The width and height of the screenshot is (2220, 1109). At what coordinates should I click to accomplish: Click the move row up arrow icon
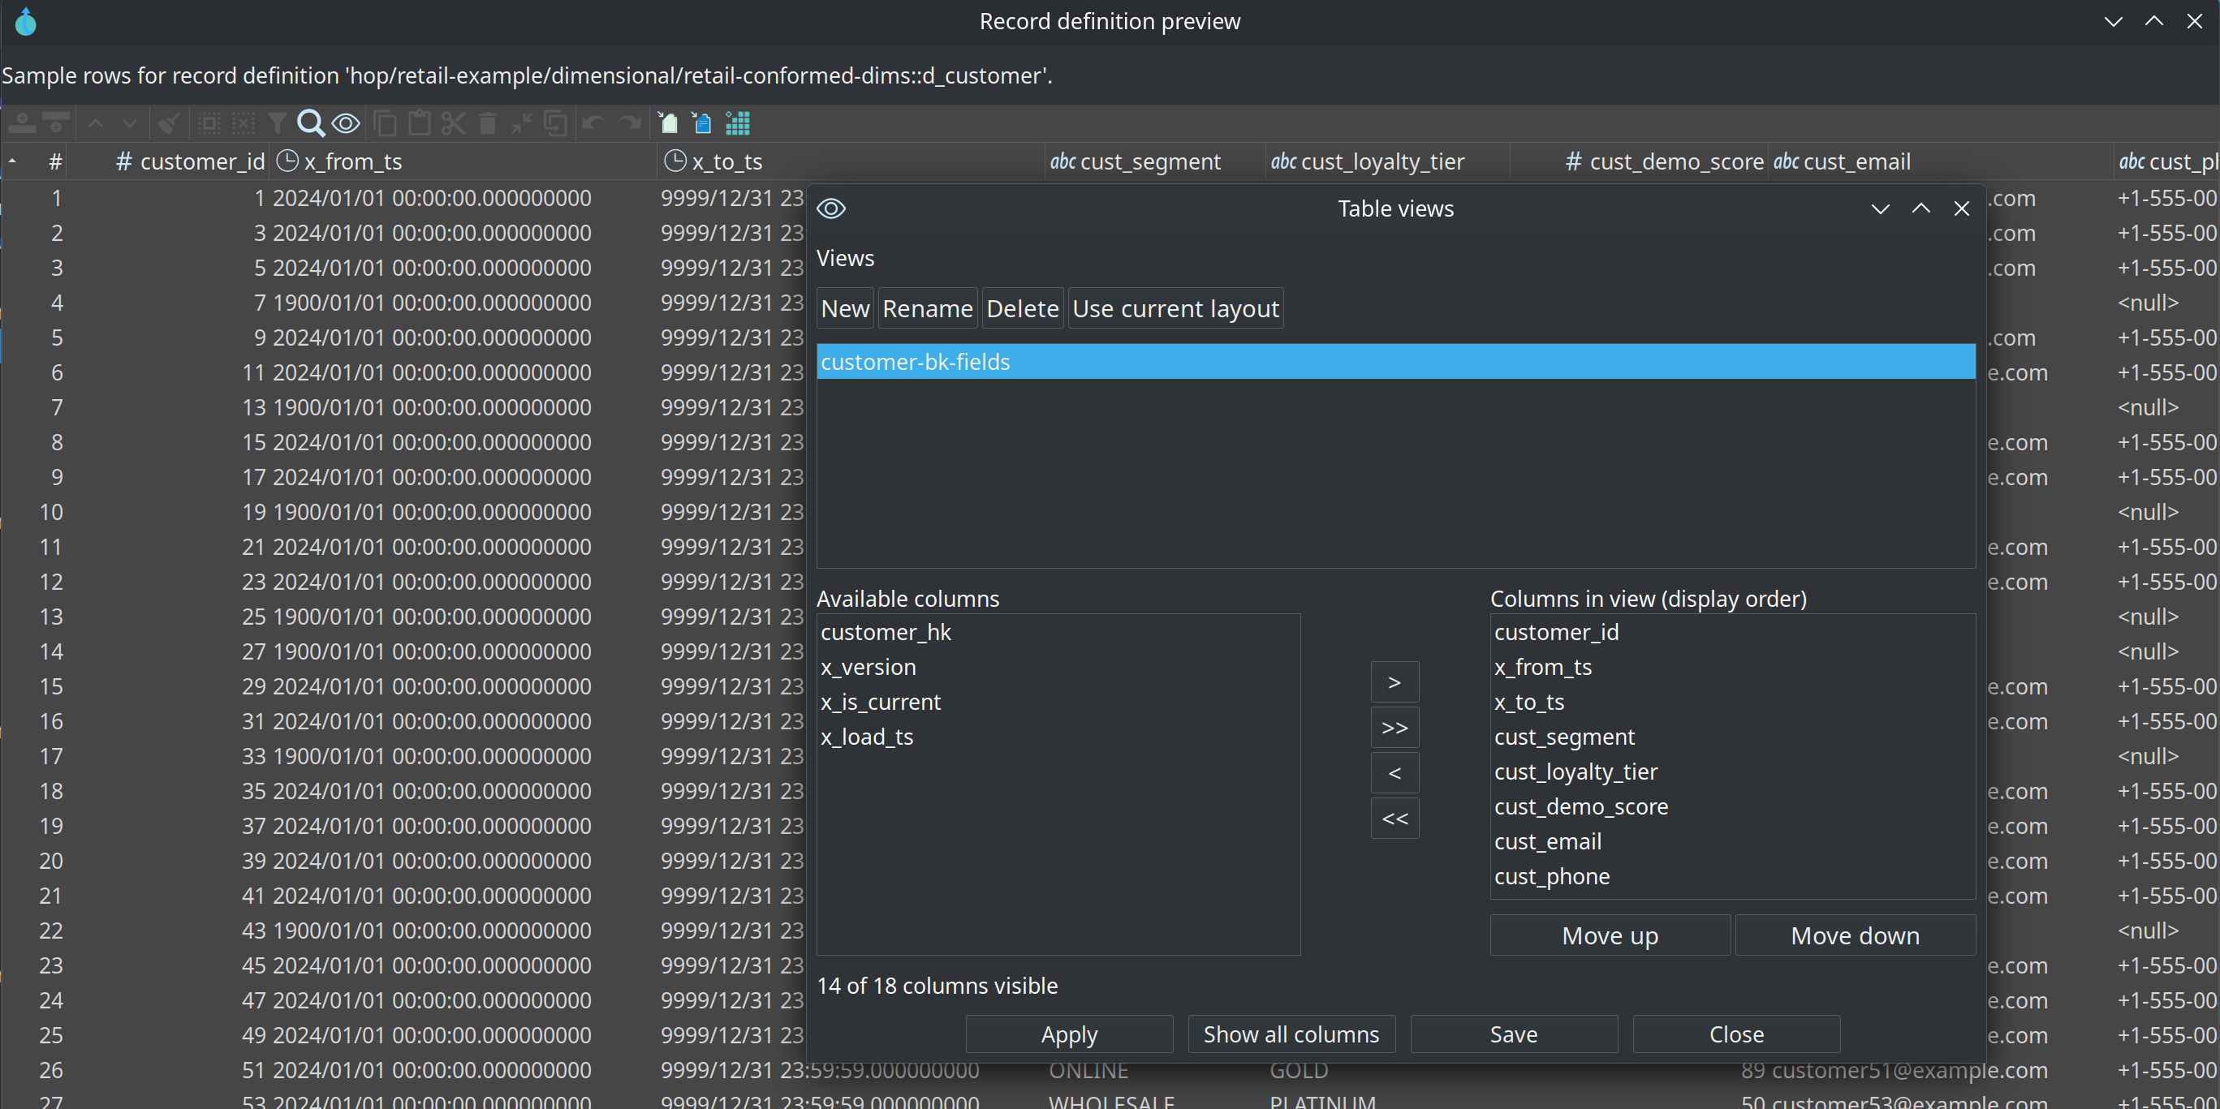click(x=96, y=123)
